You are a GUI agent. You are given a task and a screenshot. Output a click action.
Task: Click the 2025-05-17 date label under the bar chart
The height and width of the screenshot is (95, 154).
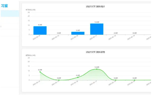click(93, 38)
